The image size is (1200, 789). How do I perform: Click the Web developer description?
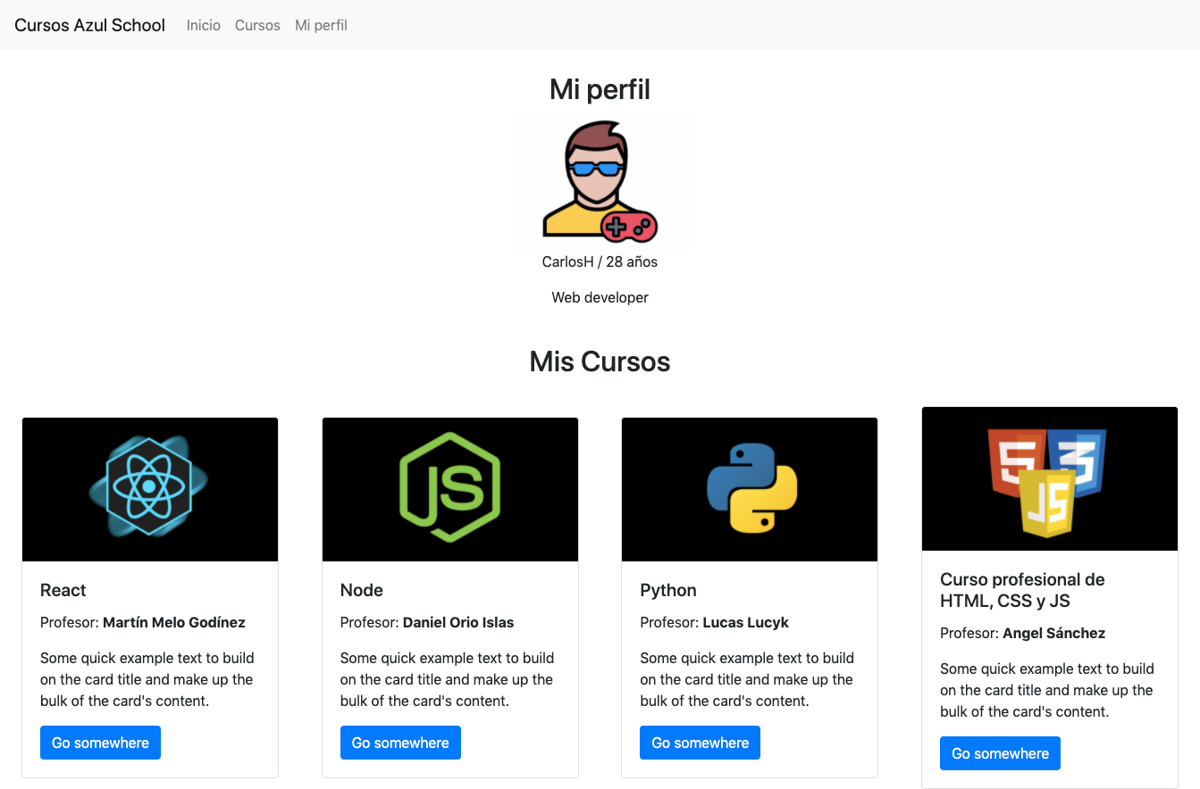click(x=600, y=297)
